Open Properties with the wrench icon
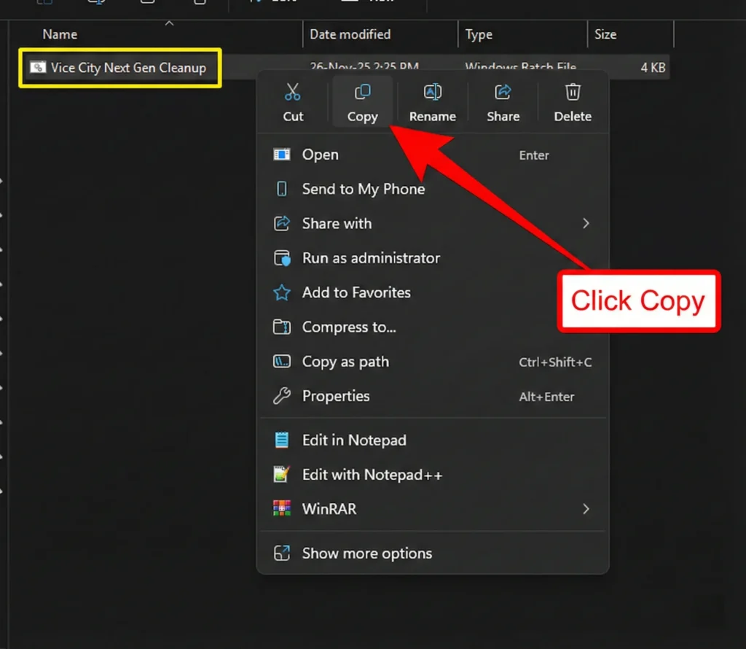This screenshot has width=746, height=649. [281, 396]
